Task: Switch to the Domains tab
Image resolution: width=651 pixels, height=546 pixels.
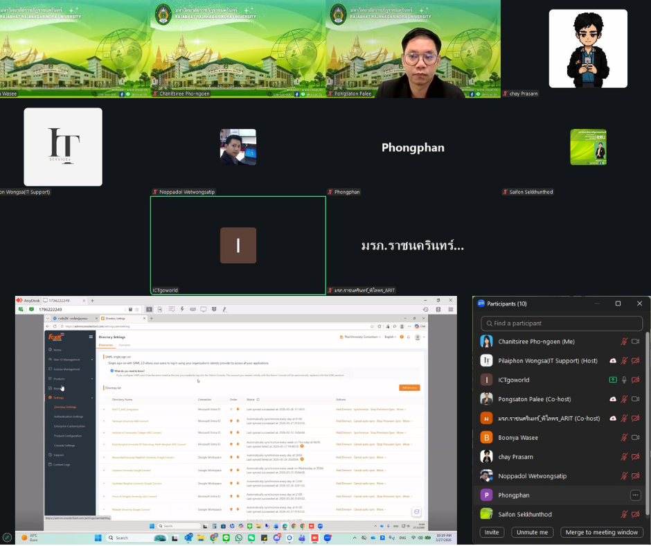Action: pos(125,344)
